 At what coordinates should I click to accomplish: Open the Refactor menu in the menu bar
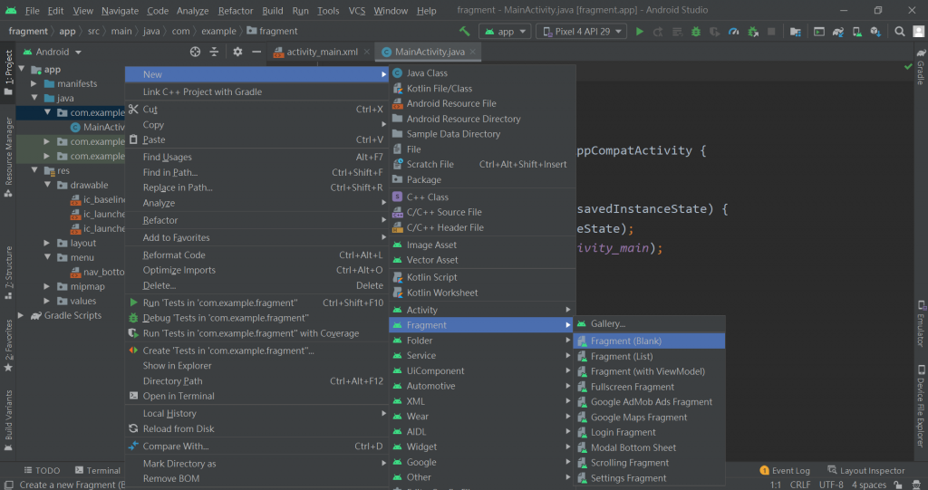click(236, 11)
